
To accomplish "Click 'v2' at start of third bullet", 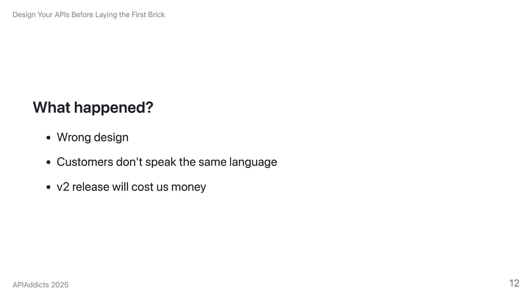I will (63, 187).
